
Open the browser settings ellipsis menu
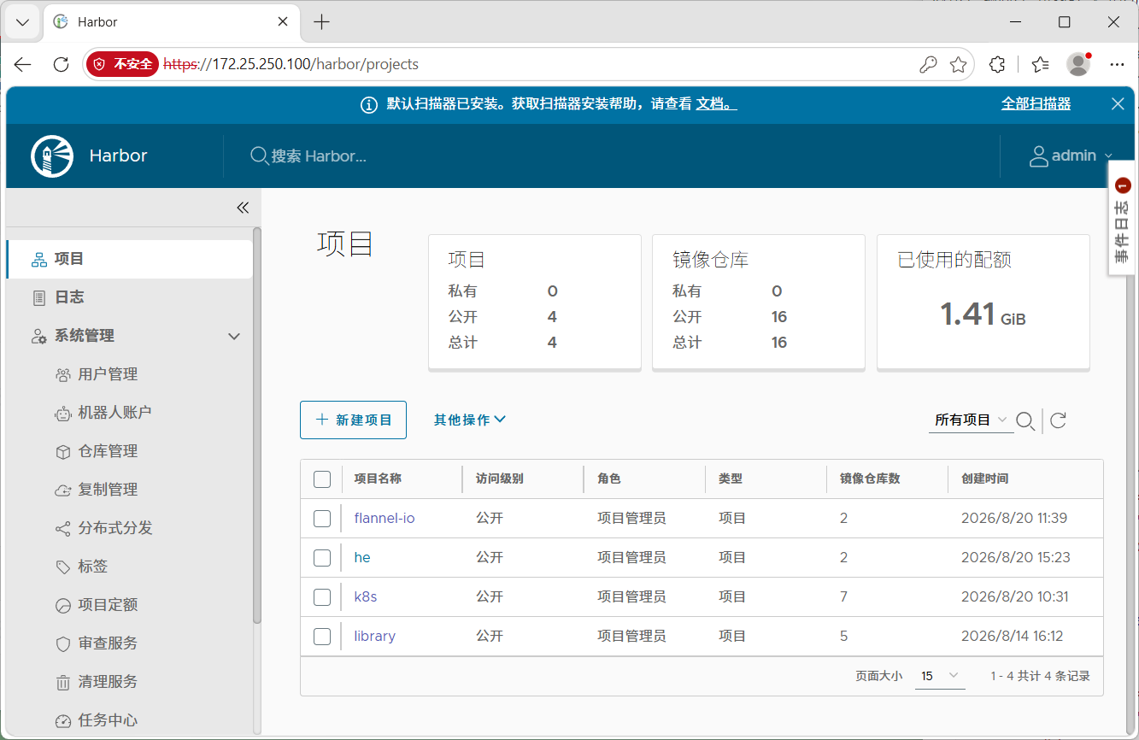pyautogui.click(x=1117, y=64)
